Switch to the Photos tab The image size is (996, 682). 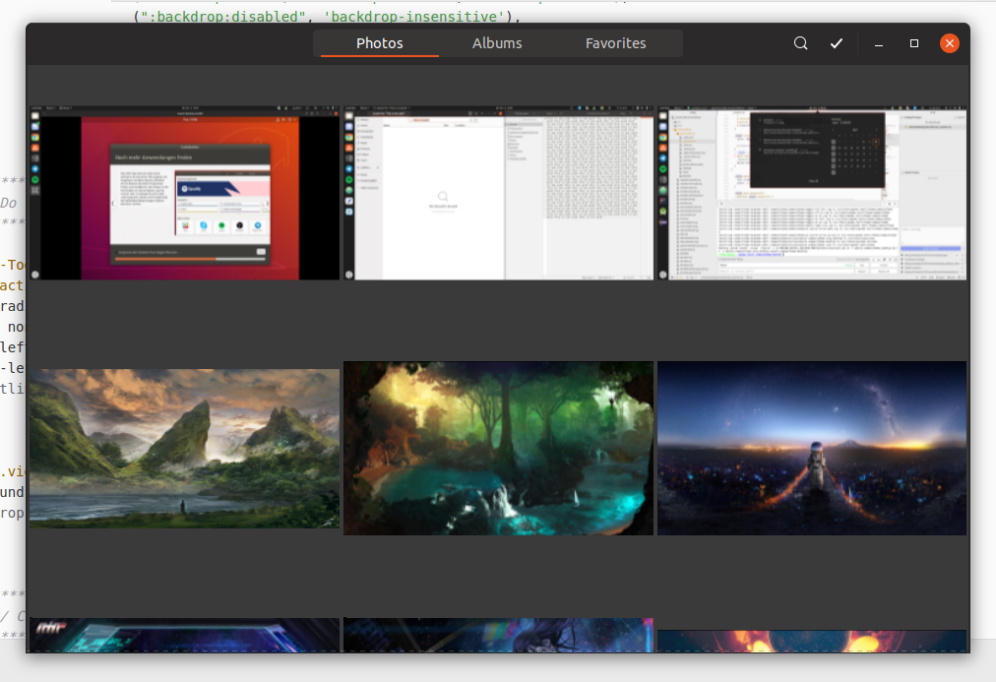[x=380, y=43]
